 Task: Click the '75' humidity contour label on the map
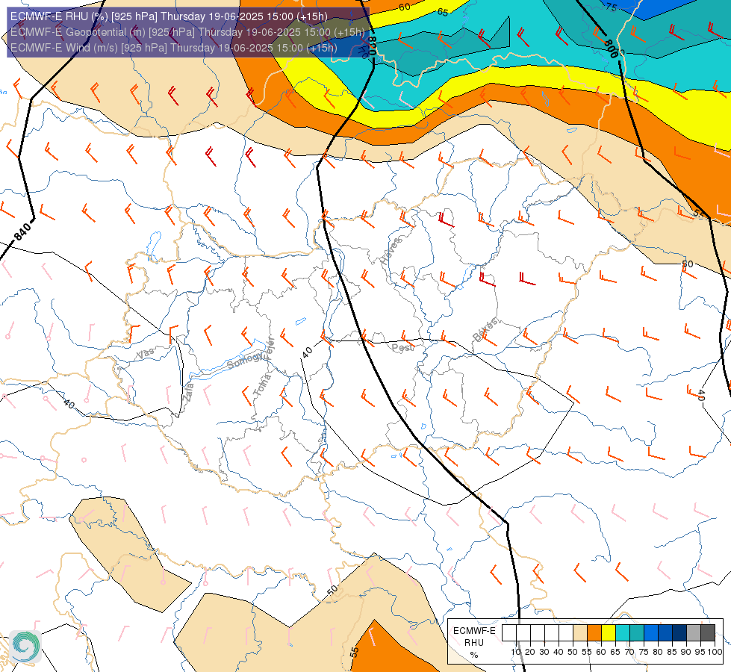pyautogui.click(x=612, y=7)
